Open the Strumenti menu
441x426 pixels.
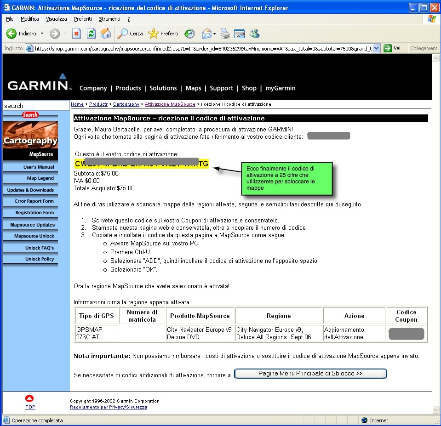point(109,19)
